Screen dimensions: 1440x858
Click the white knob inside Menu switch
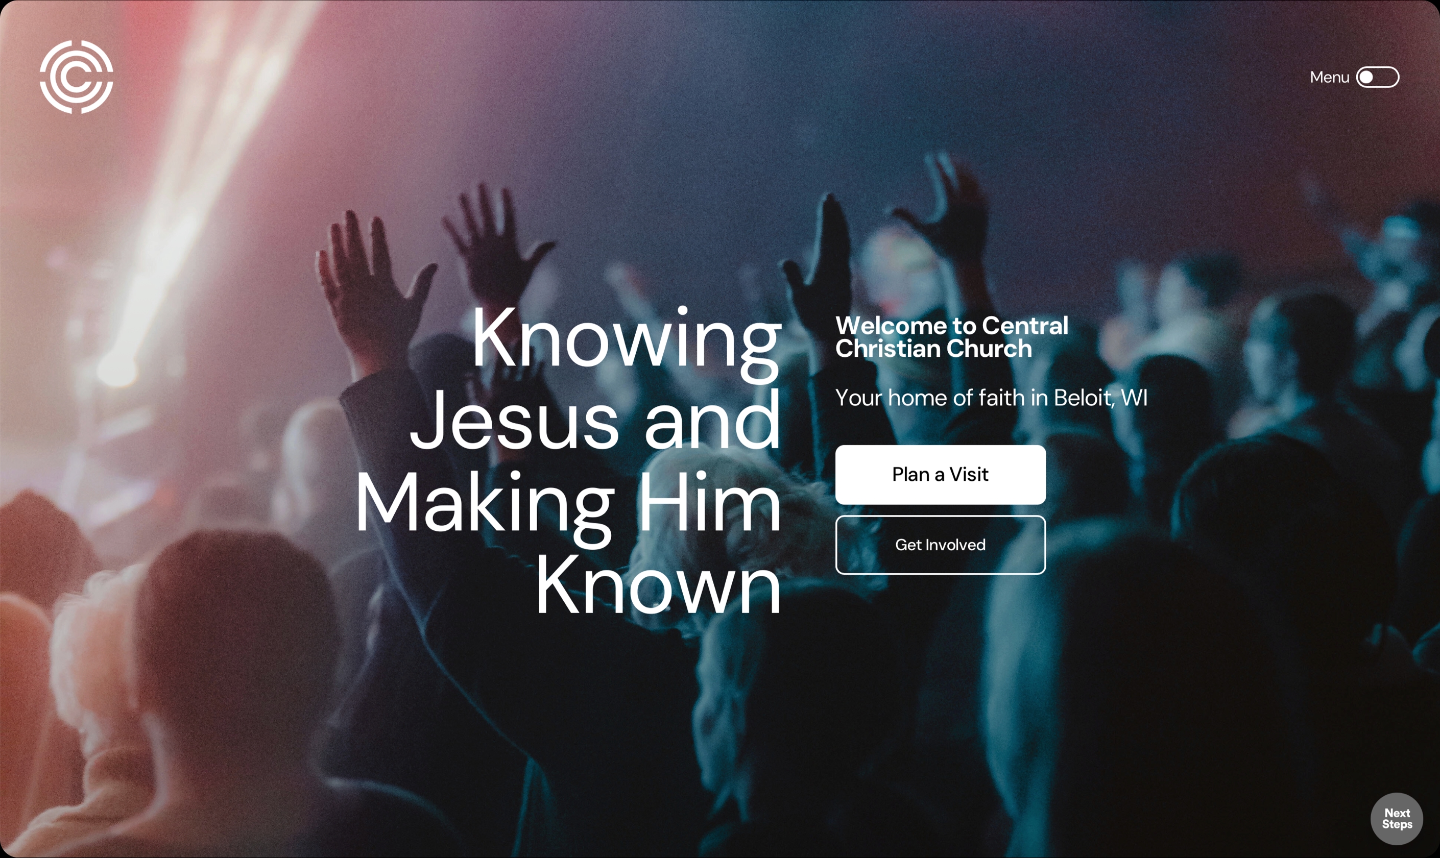(1366, 77)
